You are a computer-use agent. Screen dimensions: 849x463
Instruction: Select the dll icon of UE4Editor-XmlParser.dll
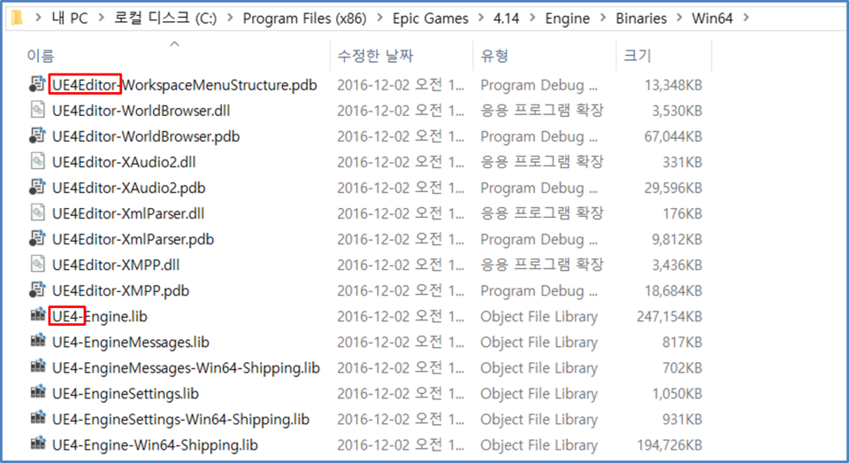[x=37, y=213]
